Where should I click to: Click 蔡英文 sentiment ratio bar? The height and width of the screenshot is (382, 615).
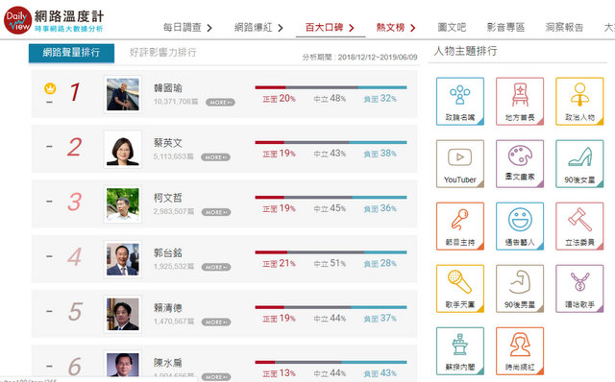[331, 142]
